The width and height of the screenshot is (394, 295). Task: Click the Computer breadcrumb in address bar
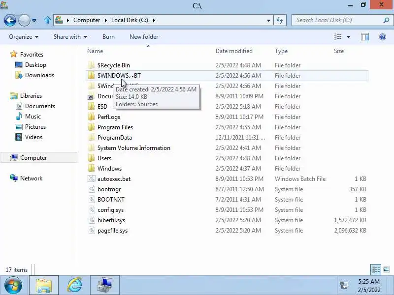click(87, 20)
